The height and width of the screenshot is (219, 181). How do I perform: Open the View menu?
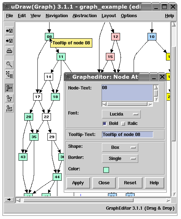click(36, 16)
